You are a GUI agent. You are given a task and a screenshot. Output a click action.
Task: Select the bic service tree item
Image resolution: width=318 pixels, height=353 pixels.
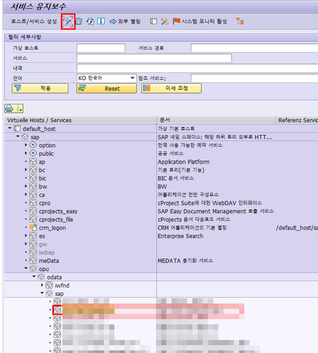[42, 178]
